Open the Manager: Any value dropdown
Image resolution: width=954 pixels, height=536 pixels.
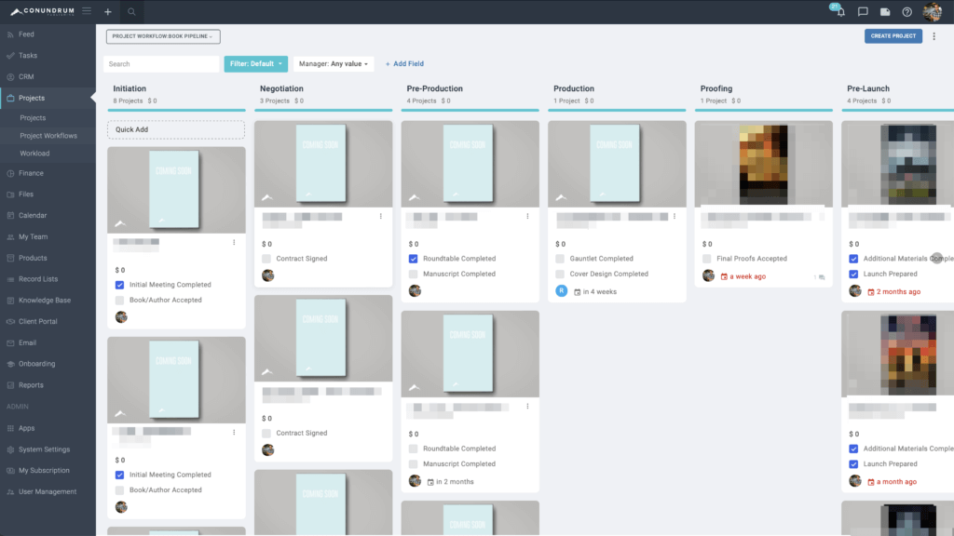(334, 64)
